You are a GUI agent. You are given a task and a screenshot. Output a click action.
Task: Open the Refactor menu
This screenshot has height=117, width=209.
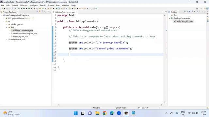(x=24, y=5)
